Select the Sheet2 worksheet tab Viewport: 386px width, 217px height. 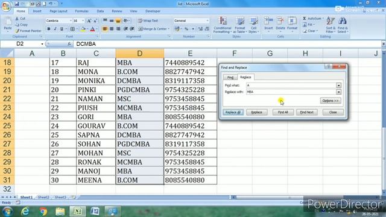pos(43,197)
